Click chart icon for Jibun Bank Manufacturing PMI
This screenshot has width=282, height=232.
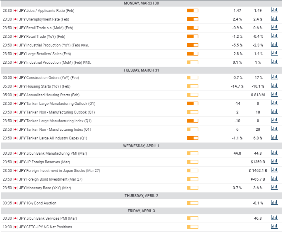[x=274, y=153]
